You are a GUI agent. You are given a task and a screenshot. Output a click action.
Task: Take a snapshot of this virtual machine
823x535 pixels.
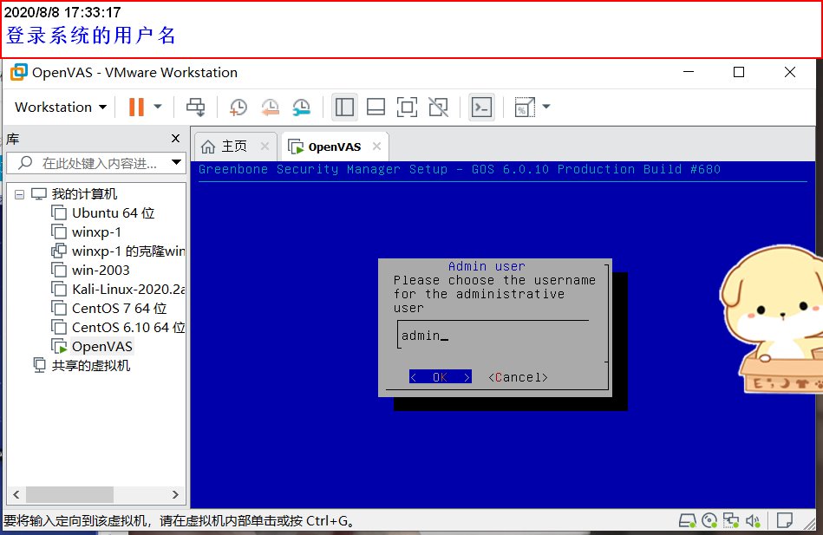pyautogui.click(x=238, y=108)
